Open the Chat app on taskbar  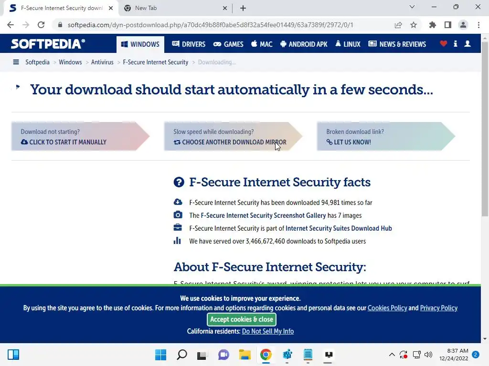(x=223, y=355)
